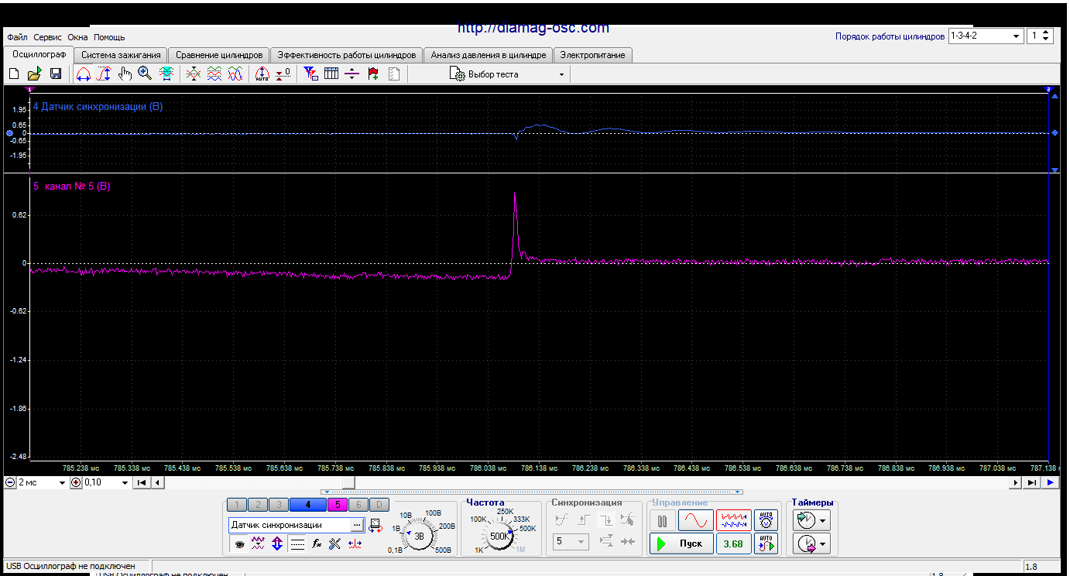Toggle the line style icon in channel panel
This screenshot has height=576, width=1070.
pos(297,544)
